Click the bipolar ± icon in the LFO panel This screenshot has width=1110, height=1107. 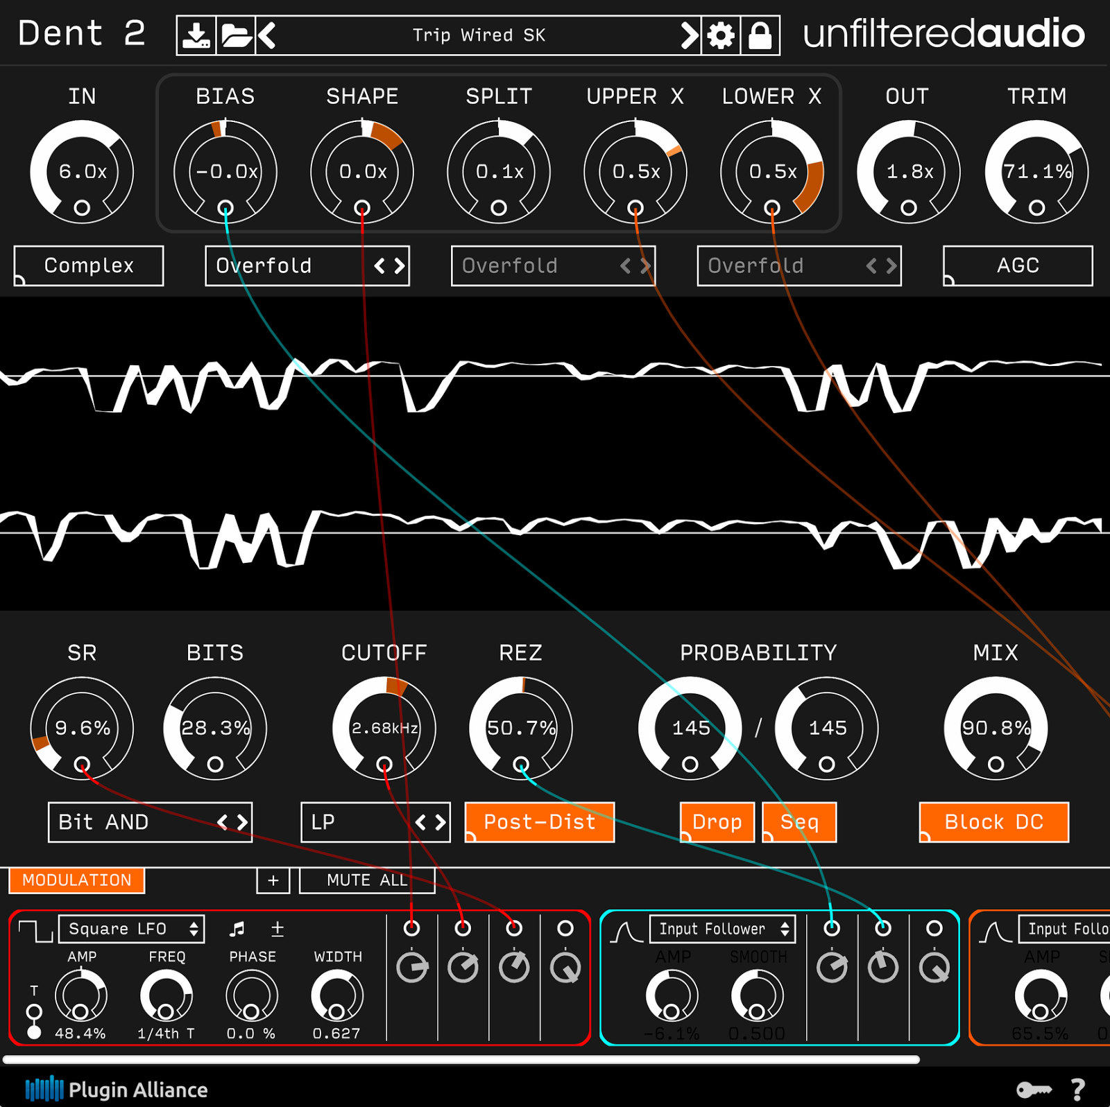click(277, 929)
